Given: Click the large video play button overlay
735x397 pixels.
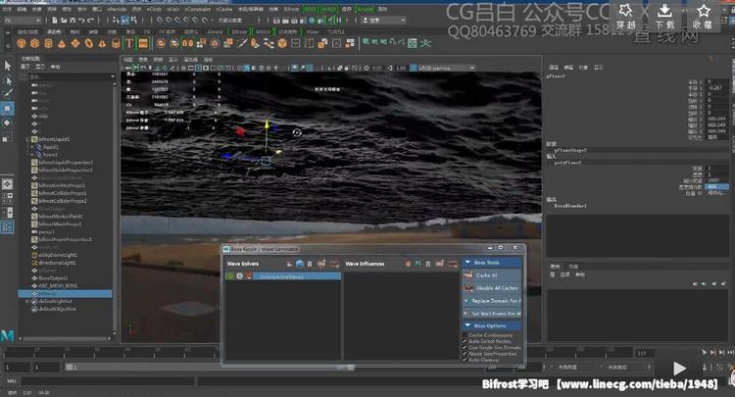Looking at the screenshot, I should [679, 368].
